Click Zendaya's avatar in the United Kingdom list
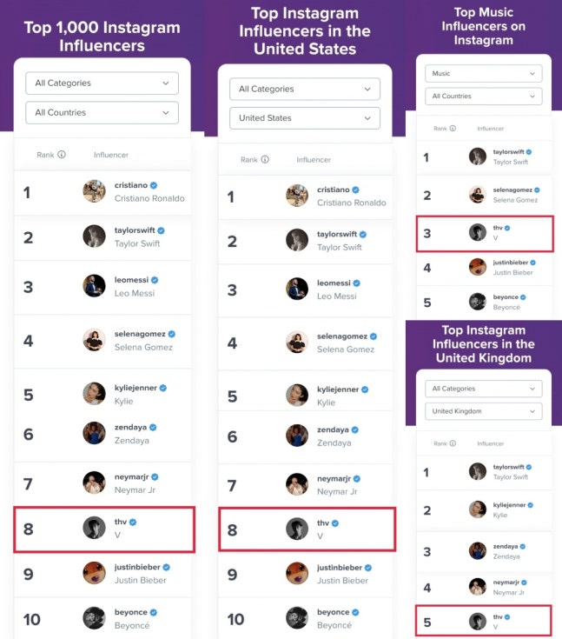This screenshot has width=562, height=639. click(478, 550)
